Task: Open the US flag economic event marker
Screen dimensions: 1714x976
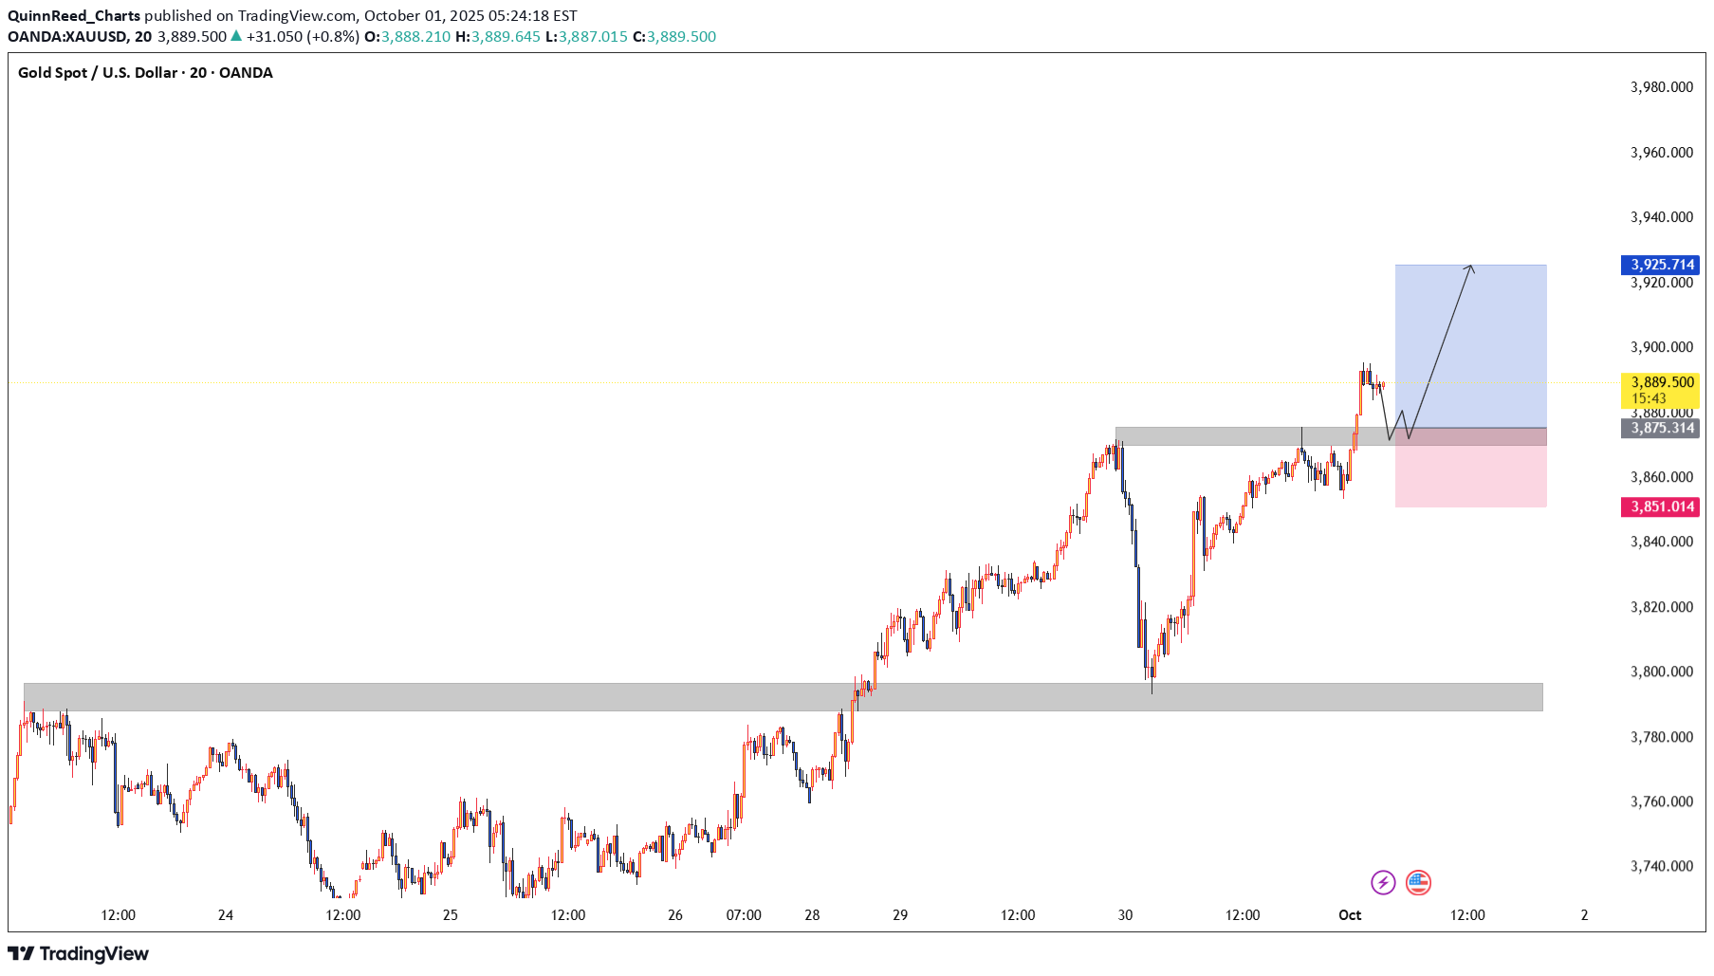Action: 1419,881
